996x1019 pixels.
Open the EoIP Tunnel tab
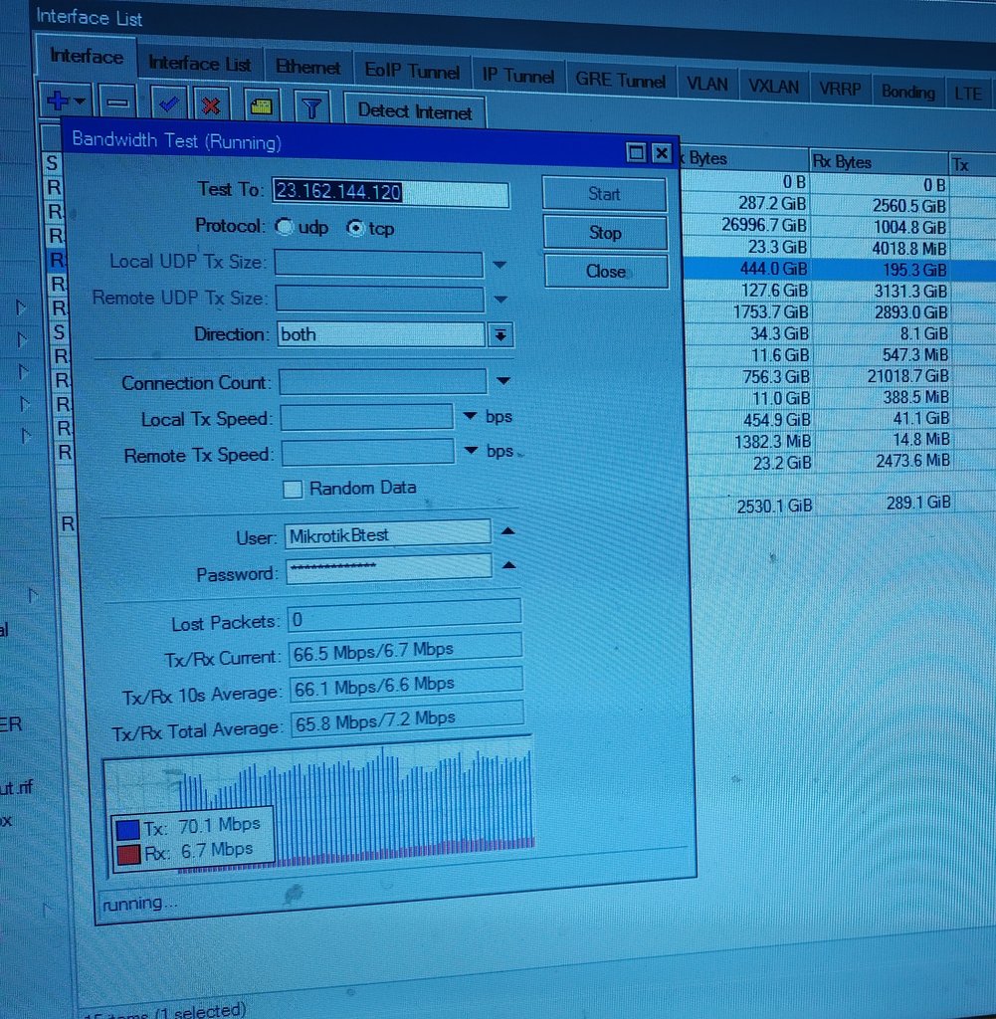pos(412,71)
